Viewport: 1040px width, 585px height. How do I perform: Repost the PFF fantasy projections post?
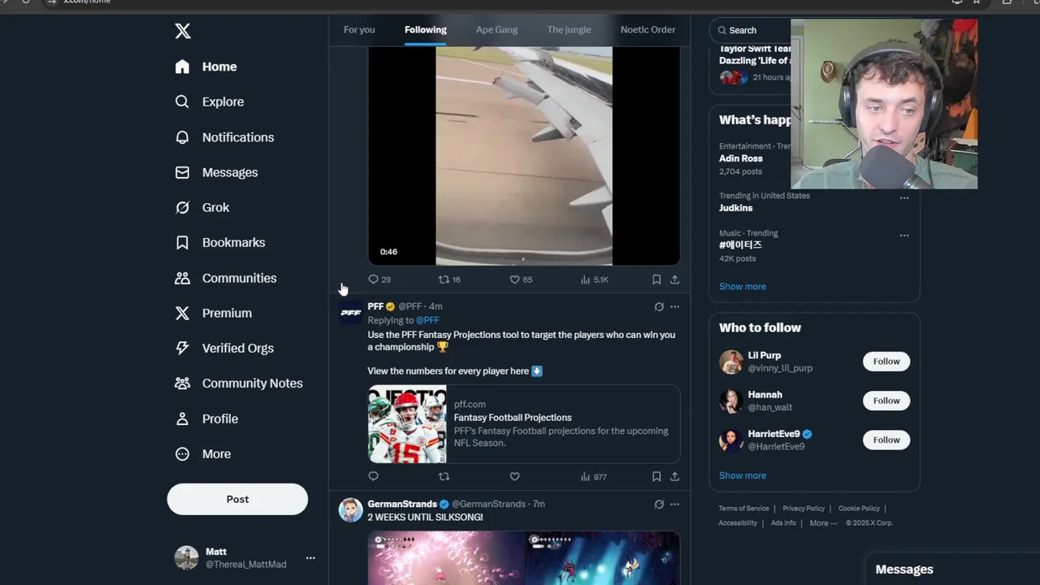click(444, 477)
